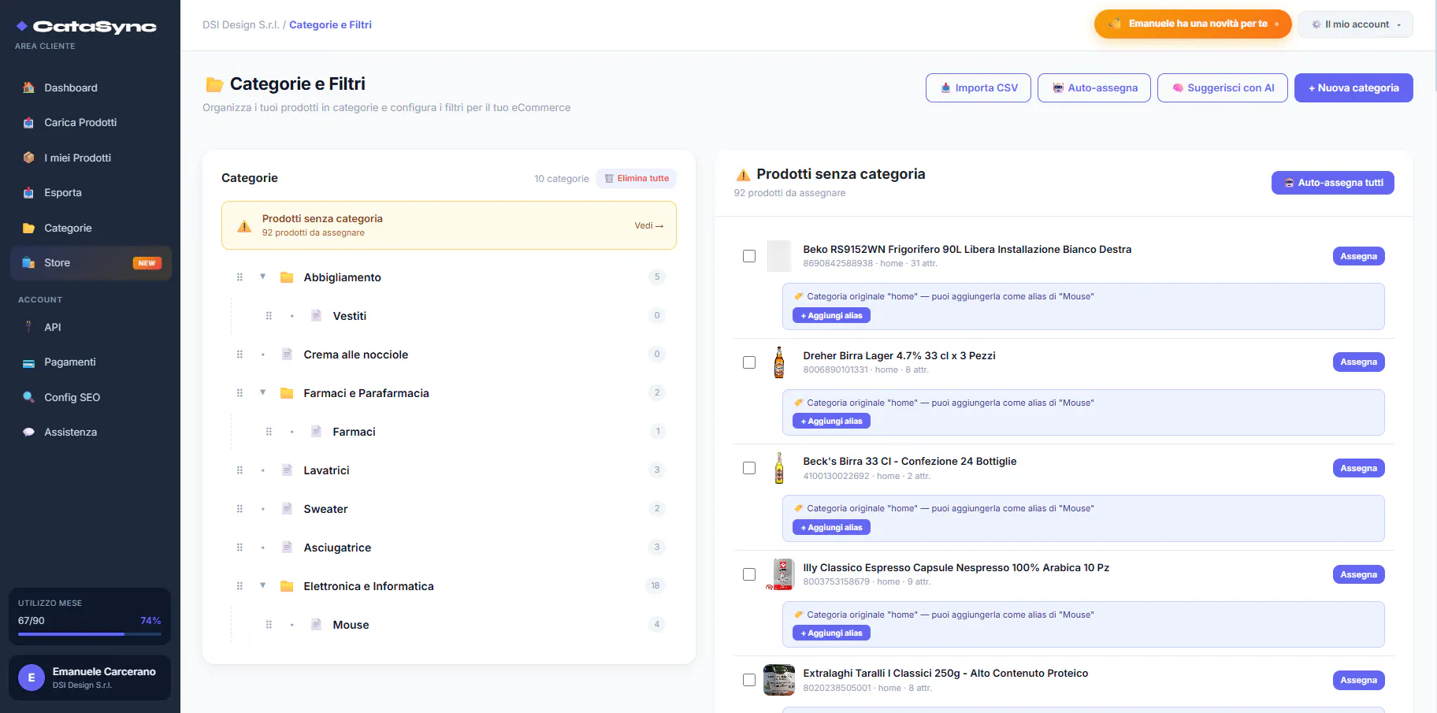The image size is (1437, 713).
Task: Click the warning icon in the yellow banner
Action: (x=244, y=226)
